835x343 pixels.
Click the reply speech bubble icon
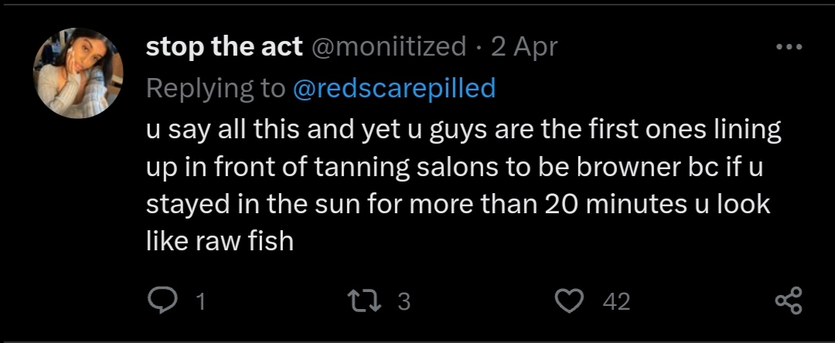(x=160, y=300)
